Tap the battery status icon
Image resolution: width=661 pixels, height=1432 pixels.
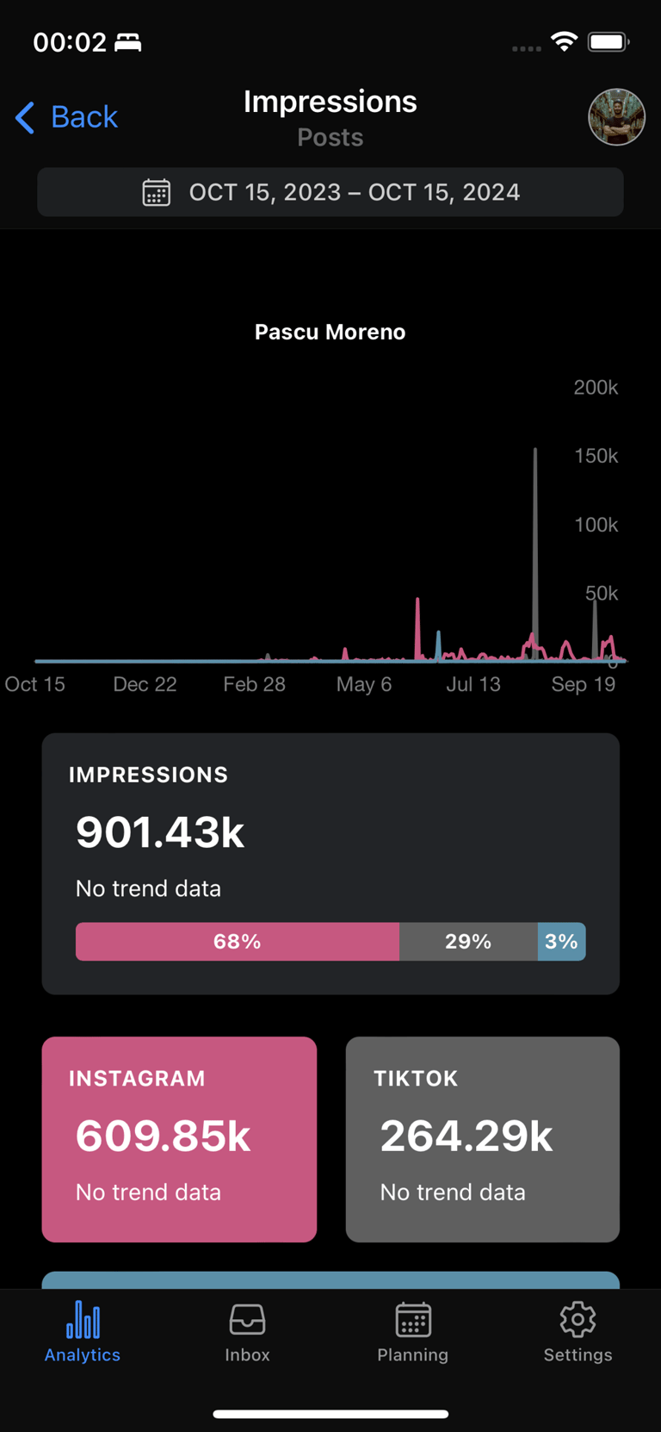(608, 41)
